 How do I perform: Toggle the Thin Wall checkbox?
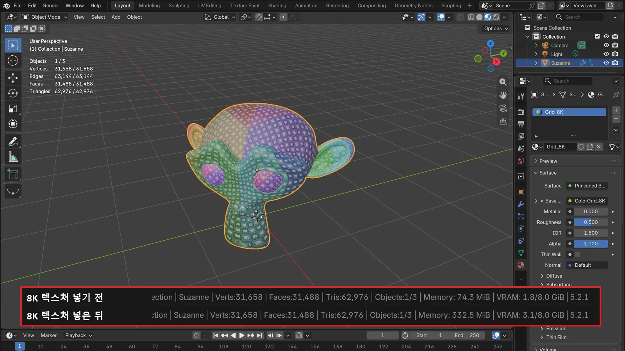coord(577,254)
